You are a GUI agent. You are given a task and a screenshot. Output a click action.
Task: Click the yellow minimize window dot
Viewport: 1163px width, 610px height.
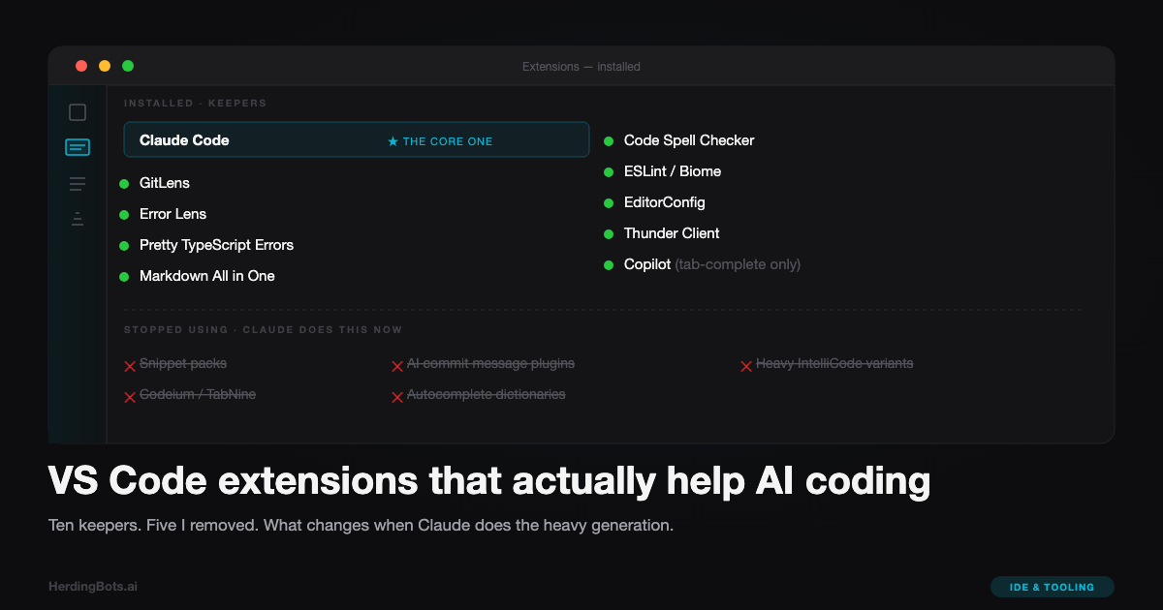click(x=105, y=66)
